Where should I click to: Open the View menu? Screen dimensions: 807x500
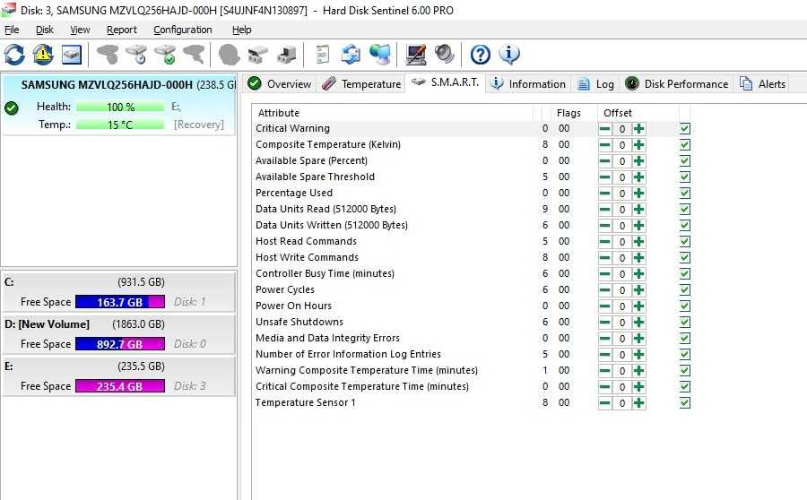point(80,30)
